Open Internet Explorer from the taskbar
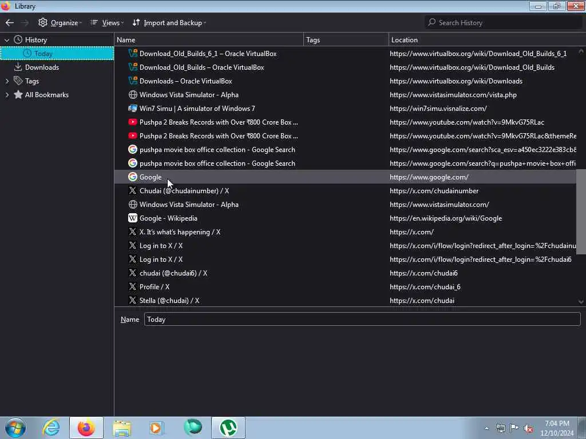 click(51, 428)
